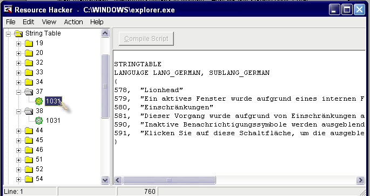
Task: Click the open folder icon labeled 38
Action: pyautogui.click(x=29, y=111)
